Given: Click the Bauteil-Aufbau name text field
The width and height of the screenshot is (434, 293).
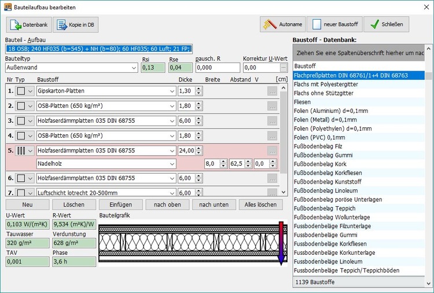Looking at the screenshot, I should coord(99,49).
